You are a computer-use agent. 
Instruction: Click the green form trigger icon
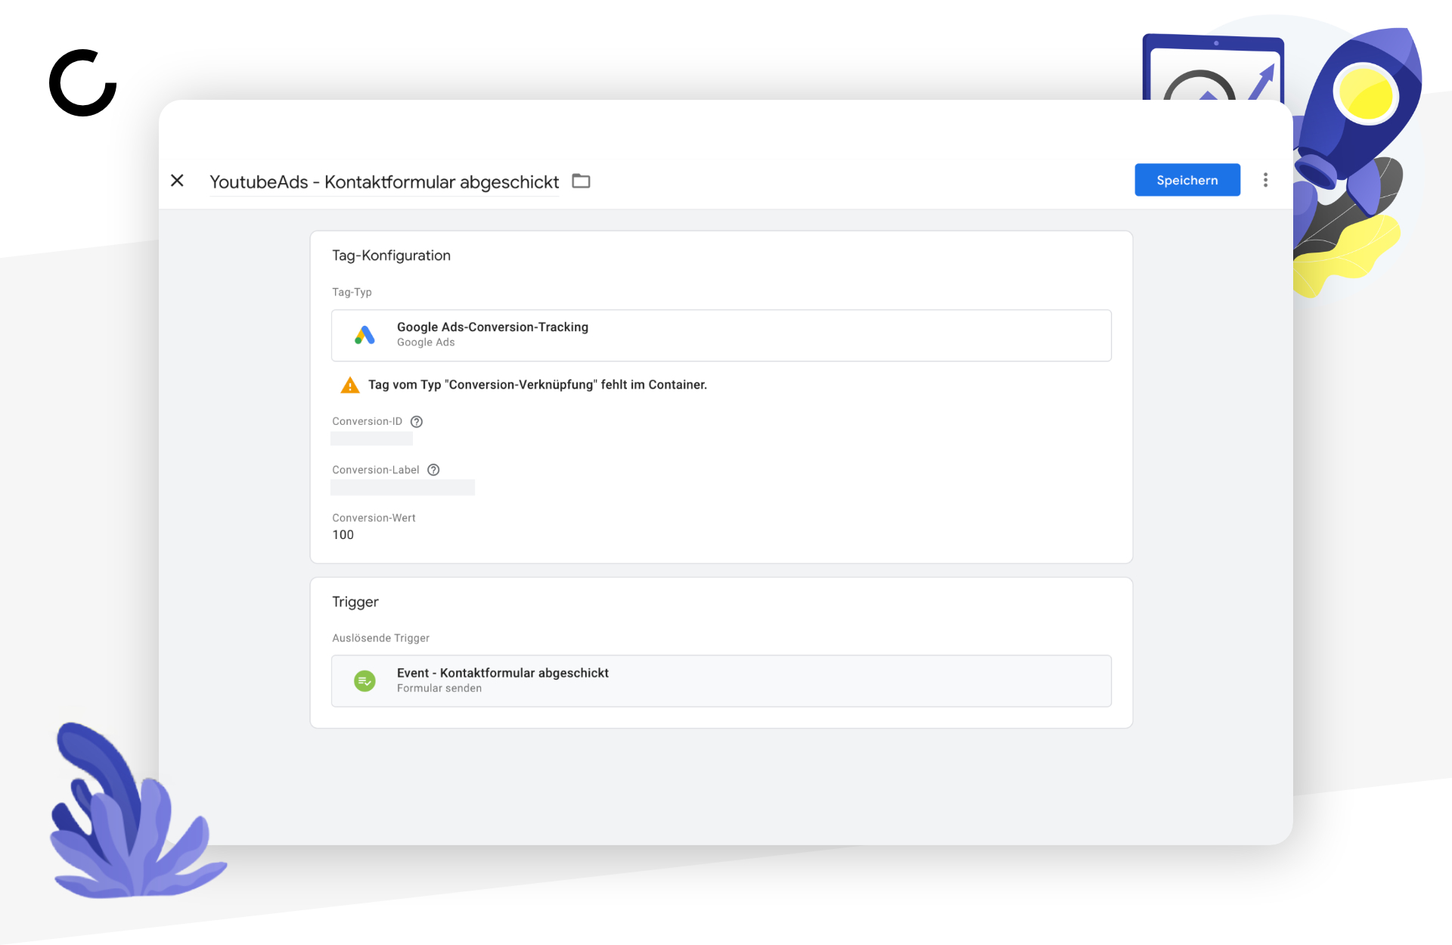click(365, 681)
